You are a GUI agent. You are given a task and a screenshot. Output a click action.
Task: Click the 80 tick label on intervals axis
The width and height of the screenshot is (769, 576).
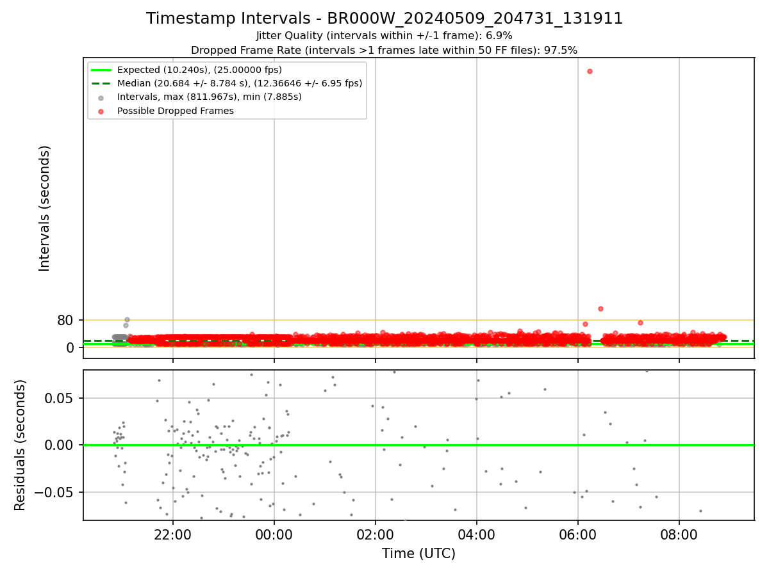pos(66,321)
